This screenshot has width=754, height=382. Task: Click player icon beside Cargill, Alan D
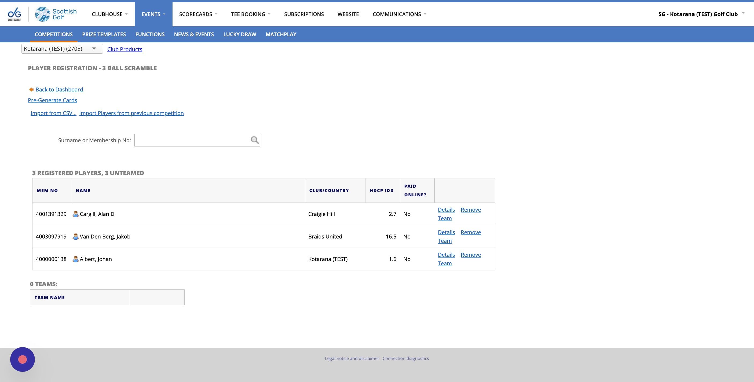point(75,214)
